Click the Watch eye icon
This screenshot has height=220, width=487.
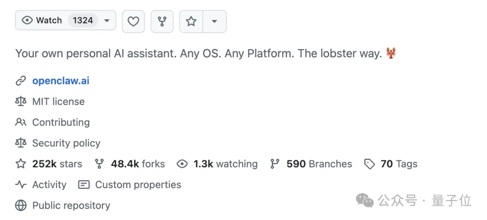(27, 21)
